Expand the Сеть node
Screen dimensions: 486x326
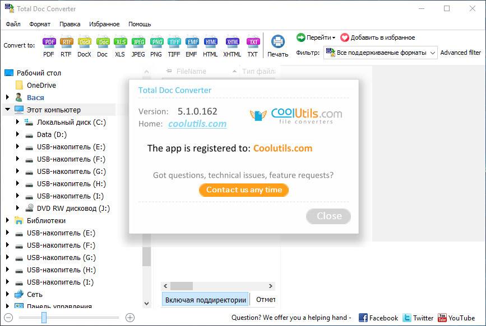click(x=7, y=294)
